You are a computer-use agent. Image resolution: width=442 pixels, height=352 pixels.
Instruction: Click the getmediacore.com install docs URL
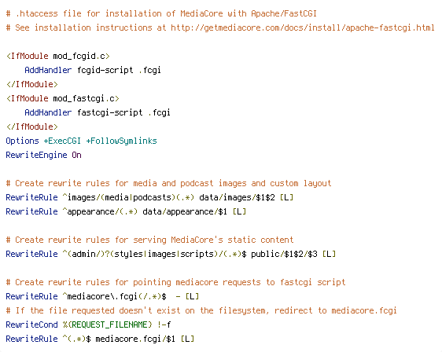coord(303,27)
